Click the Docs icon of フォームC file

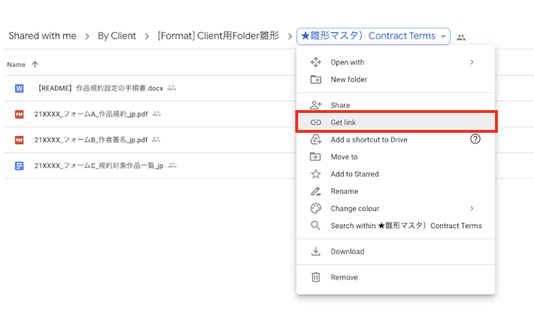pyautogui.click(x=19, y=166)
